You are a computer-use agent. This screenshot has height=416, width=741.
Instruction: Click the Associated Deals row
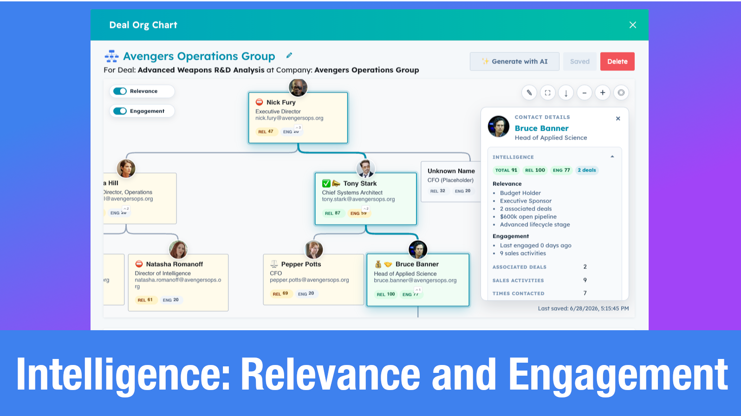[554, 267]
